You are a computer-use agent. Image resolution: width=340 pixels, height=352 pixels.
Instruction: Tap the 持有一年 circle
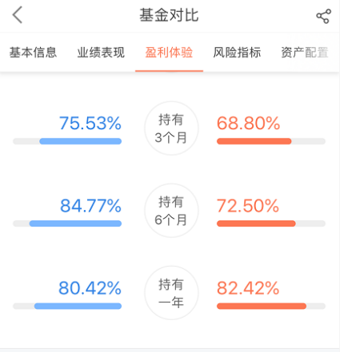click(x=171, y=293)
